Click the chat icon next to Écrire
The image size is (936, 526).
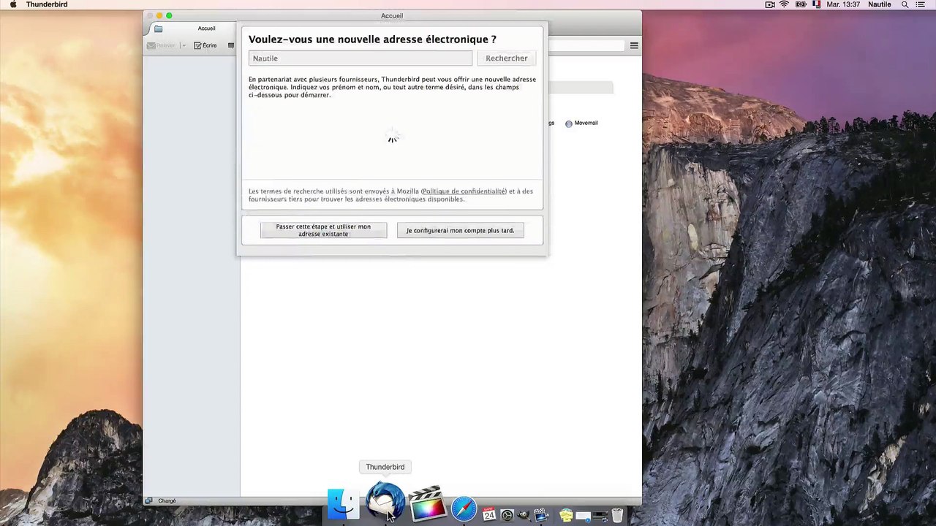(x=231, y=45)
